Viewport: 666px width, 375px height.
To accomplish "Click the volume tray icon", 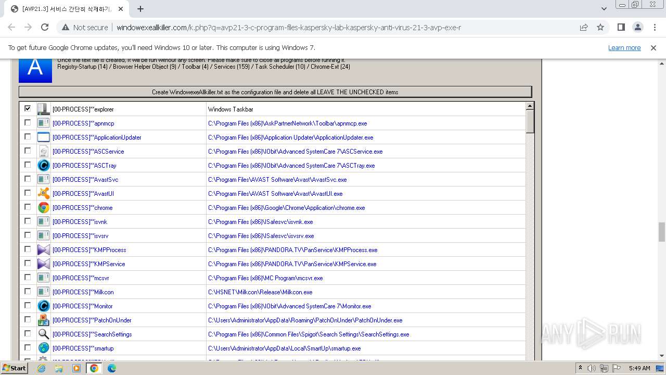I will click(x=592, y=368).
